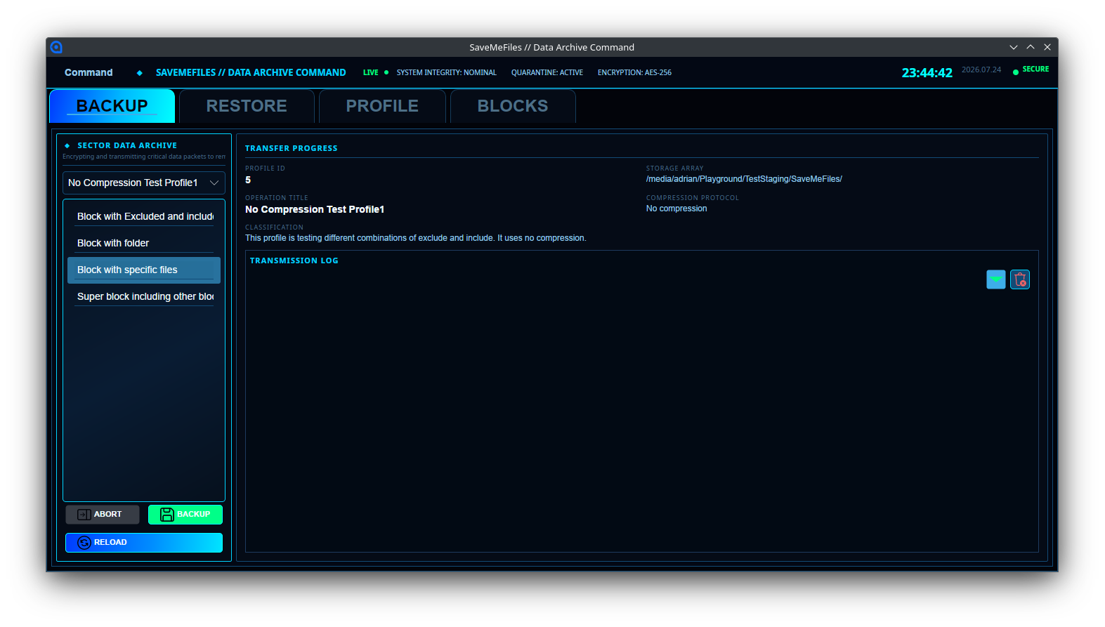Select the 'Block with folder' item
The height and width of the screenshot is (627, 1105).
click(144, 243)
